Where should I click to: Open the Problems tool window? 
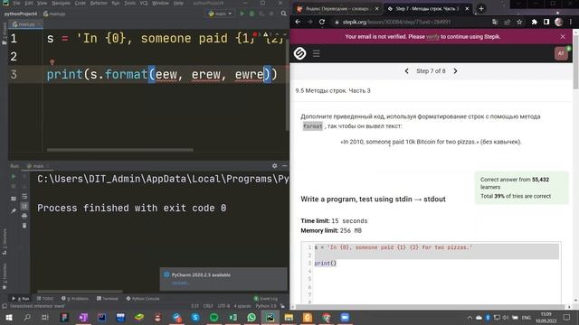click(x=75, y=299)
